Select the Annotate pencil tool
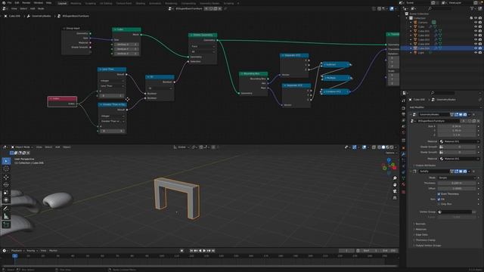Image resolution: width=484 pixels, height=272 pixels. (6, 209)
